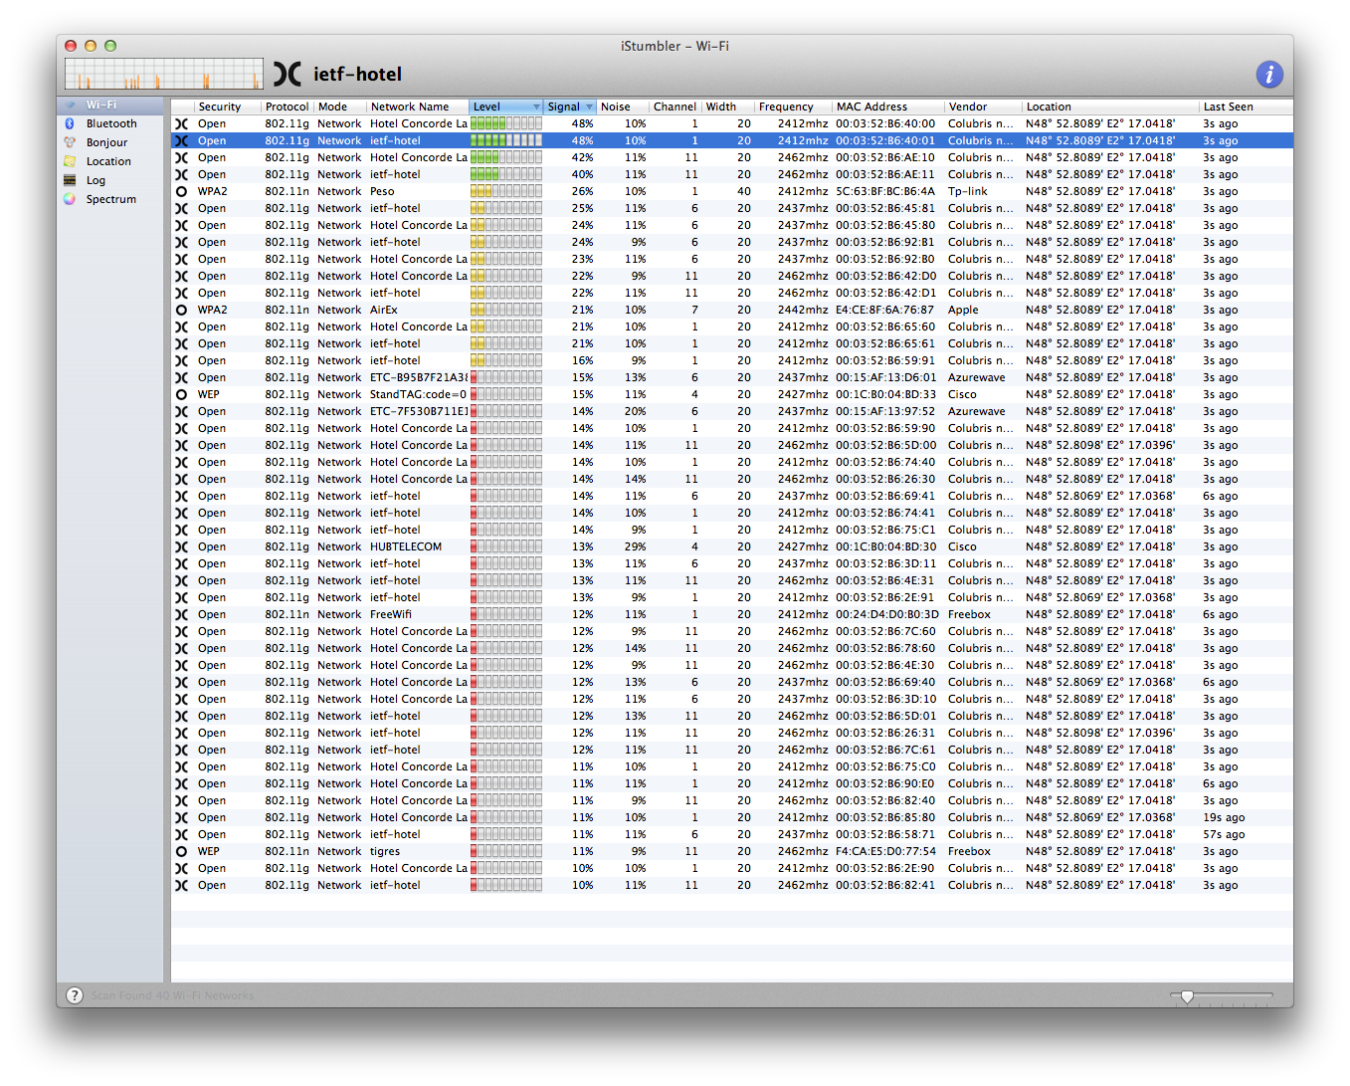Open Spectrum in the sidebar
Image resolution: width=1350 pixels, height=1086 pixels.
tap(111, 199)
